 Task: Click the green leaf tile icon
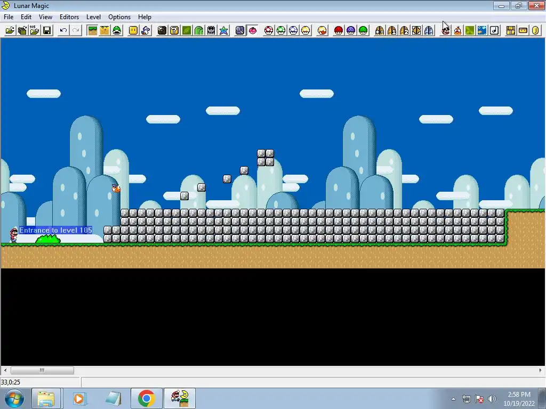[187, 30]
